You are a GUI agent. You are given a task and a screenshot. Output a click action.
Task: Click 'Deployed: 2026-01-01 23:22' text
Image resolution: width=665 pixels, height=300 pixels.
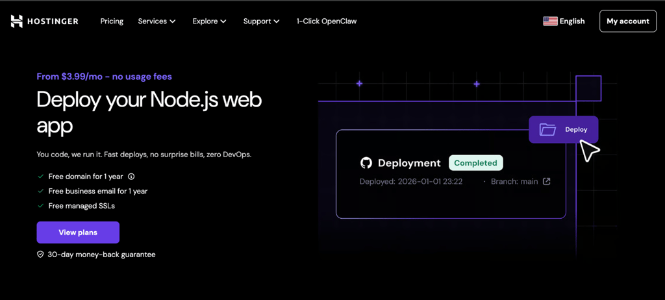(411, 182)
